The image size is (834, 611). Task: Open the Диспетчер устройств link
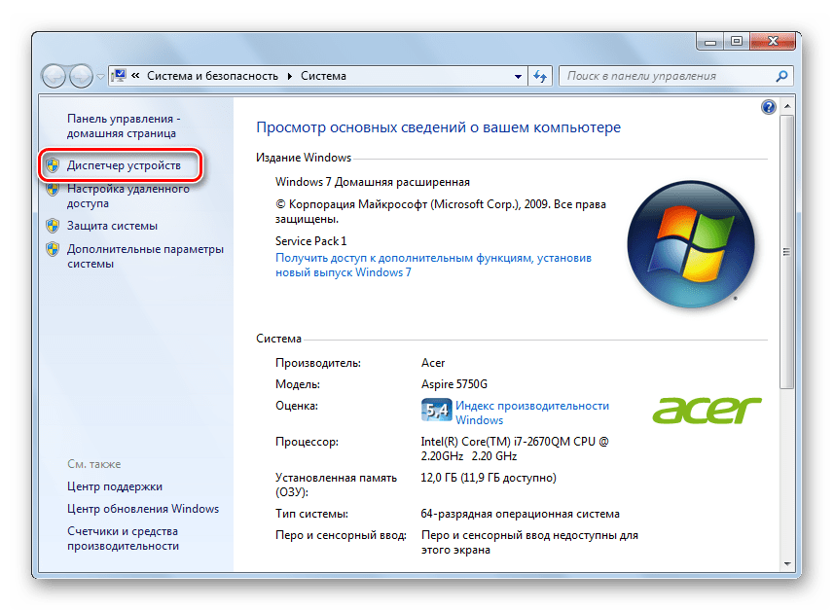[124, 166]
